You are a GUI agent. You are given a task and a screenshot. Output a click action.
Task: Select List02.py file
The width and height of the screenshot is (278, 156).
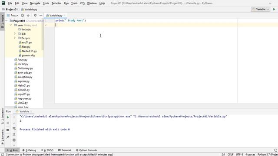tap(21, 103)
